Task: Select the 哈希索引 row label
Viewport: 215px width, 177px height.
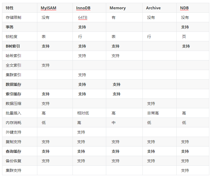Action: click(x=13, y=56)
